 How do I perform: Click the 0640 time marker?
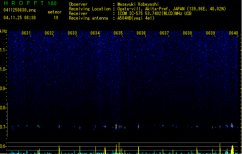tap(234, 33)
